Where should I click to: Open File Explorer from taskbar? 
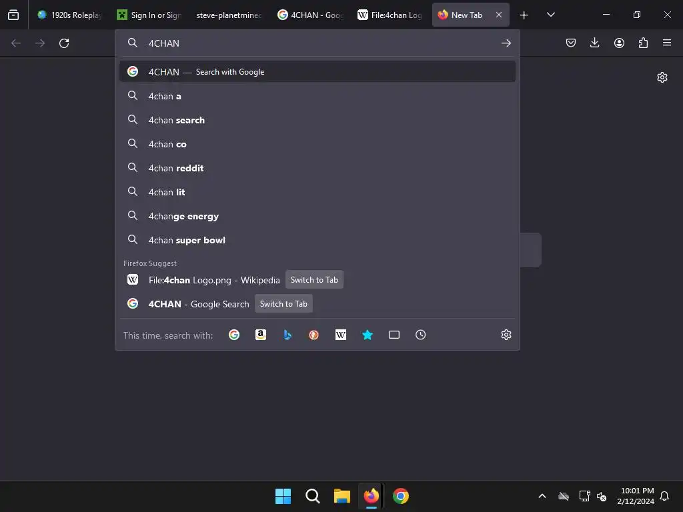click(342, 496)
